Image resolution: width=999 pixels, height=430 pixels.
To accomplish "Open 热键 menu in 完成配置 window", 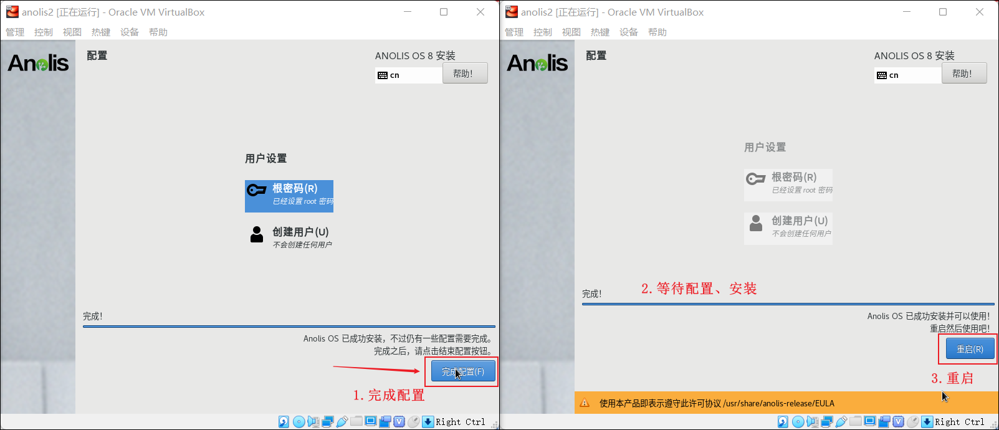I will pos(101,32).
